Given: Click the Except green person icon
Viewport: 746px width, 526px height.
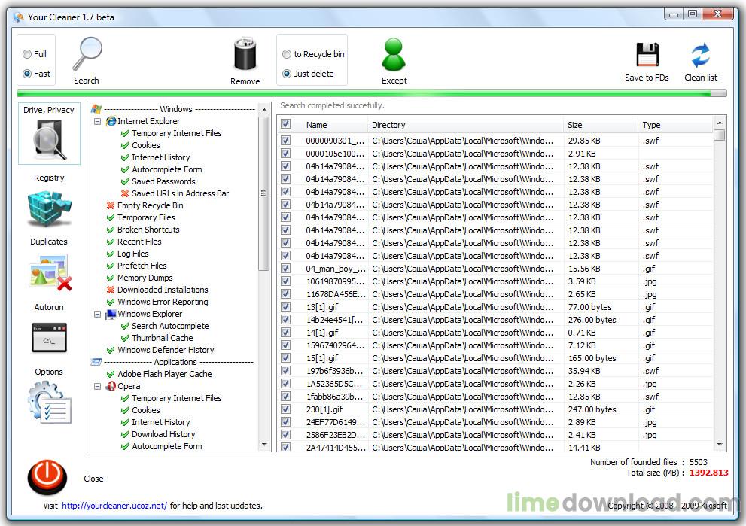Looking at the screenshot, I should 394,55.
